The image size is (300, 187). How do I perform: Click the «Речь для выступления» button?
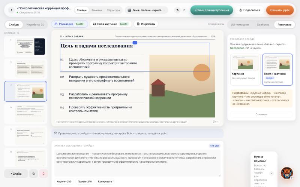click(x=211, y=10)
